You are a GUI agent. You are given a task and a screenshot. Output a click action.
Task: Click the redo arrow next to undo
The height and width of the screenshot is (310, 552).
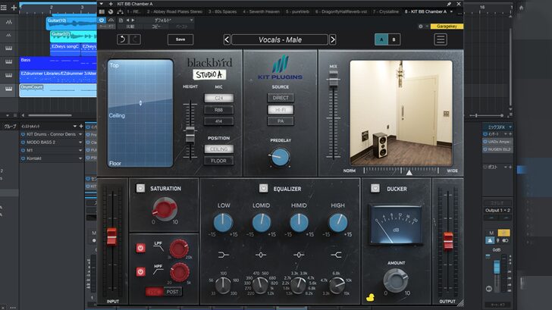tap(135, 39)
